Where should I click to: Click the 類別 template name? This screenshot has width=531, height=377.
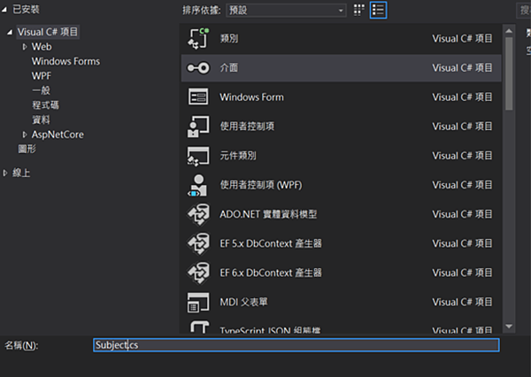(x=229, y=38)
